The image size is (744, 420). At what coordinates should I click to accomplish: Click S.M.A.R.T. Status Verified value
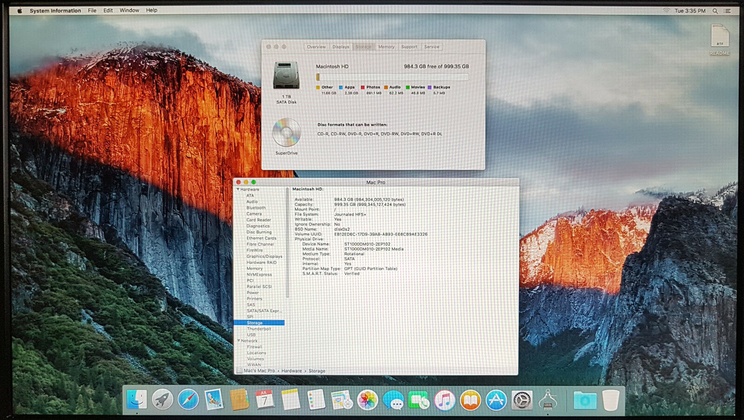click(x=352, y=274)
